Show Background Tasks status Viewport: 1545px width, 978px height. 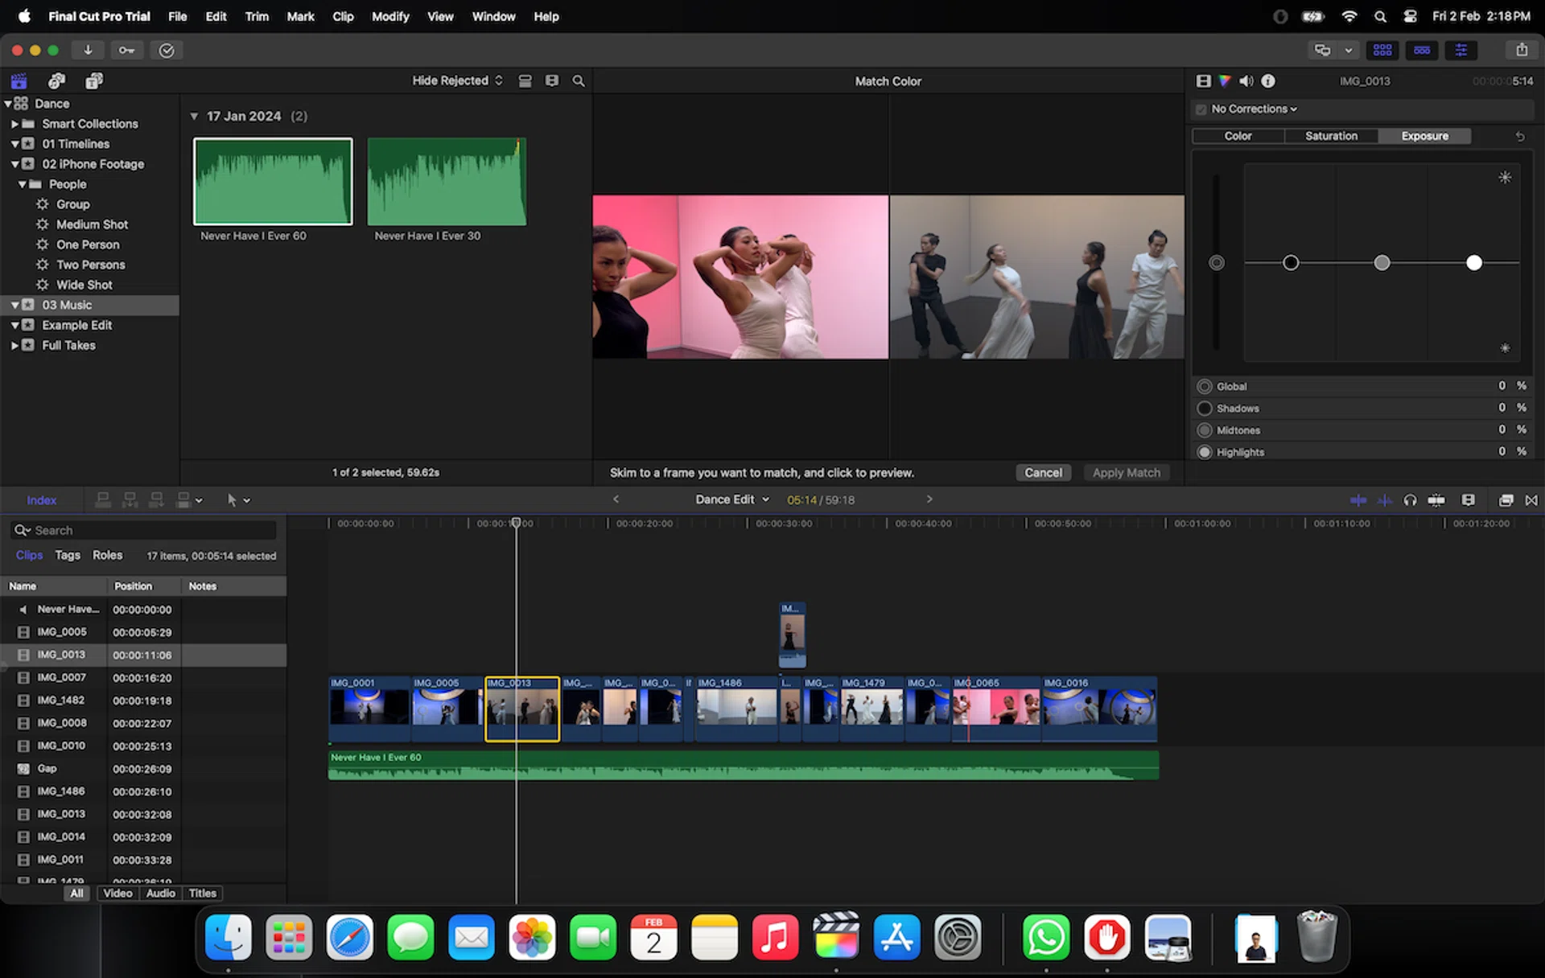[x=167, y=50]
